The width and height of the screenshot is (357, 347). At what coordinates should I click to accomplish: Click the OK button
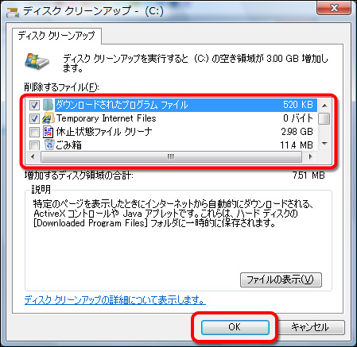pyautogui.click(x=235, y=327)
